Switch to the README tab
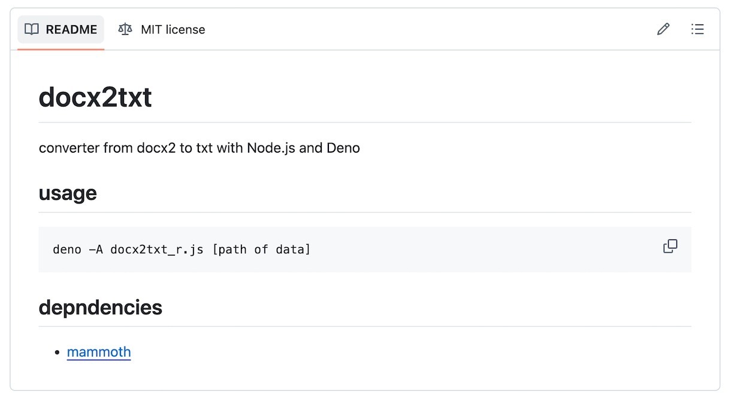731x401 pixels. click(x=61, y=29)
